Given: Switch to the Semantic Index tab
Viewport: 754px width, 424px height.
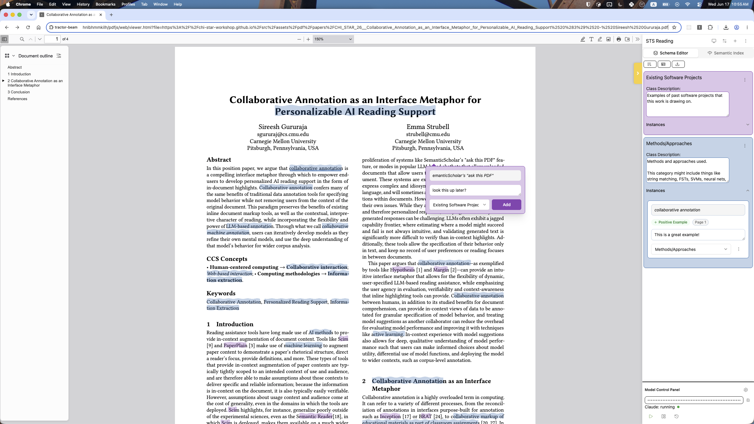Looking at the screenshot, I should [x=725, y=53].
